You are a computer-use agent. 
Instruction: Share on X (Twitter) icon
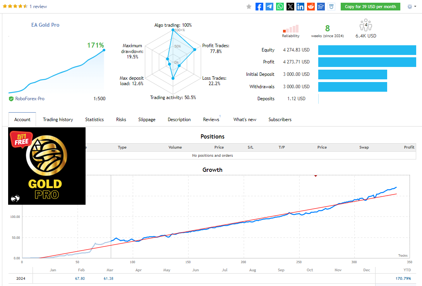click(x=290, y=7)
